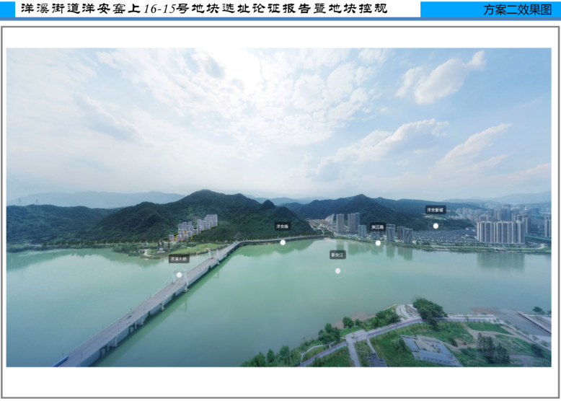Select the 滨江路 text label
561x401 pixels.
tap(378, 226)
